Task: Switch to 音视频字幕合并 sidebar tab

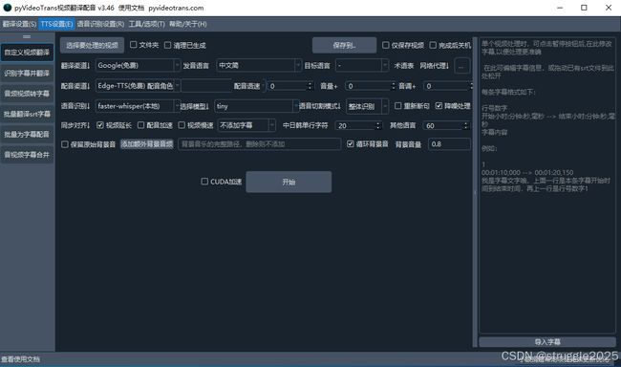Action: click(x=27, y=155)
